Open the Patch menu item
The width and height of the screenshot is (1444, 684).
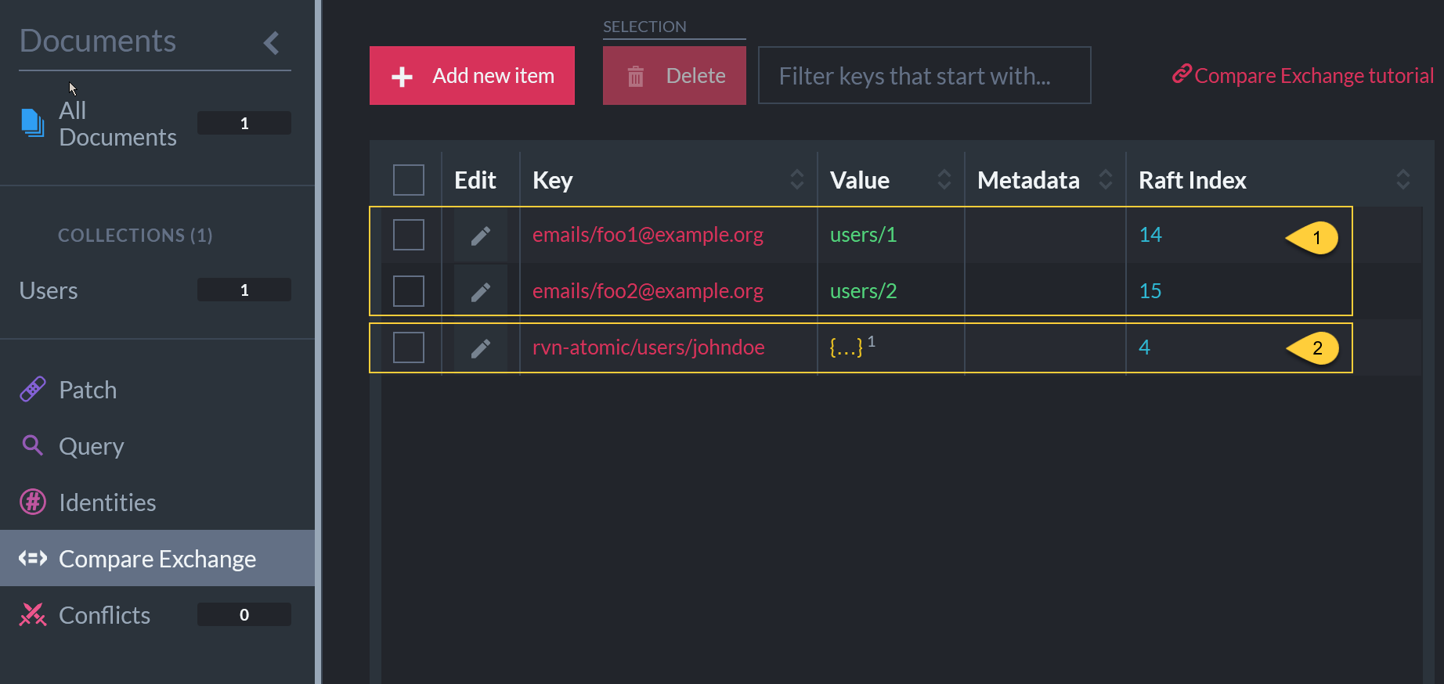point(88,390)
